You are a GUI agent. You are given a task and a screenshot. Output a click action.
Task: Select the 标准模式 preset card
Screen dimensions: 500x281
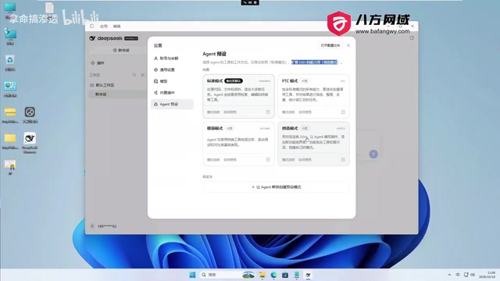click(x=238, y=96)
